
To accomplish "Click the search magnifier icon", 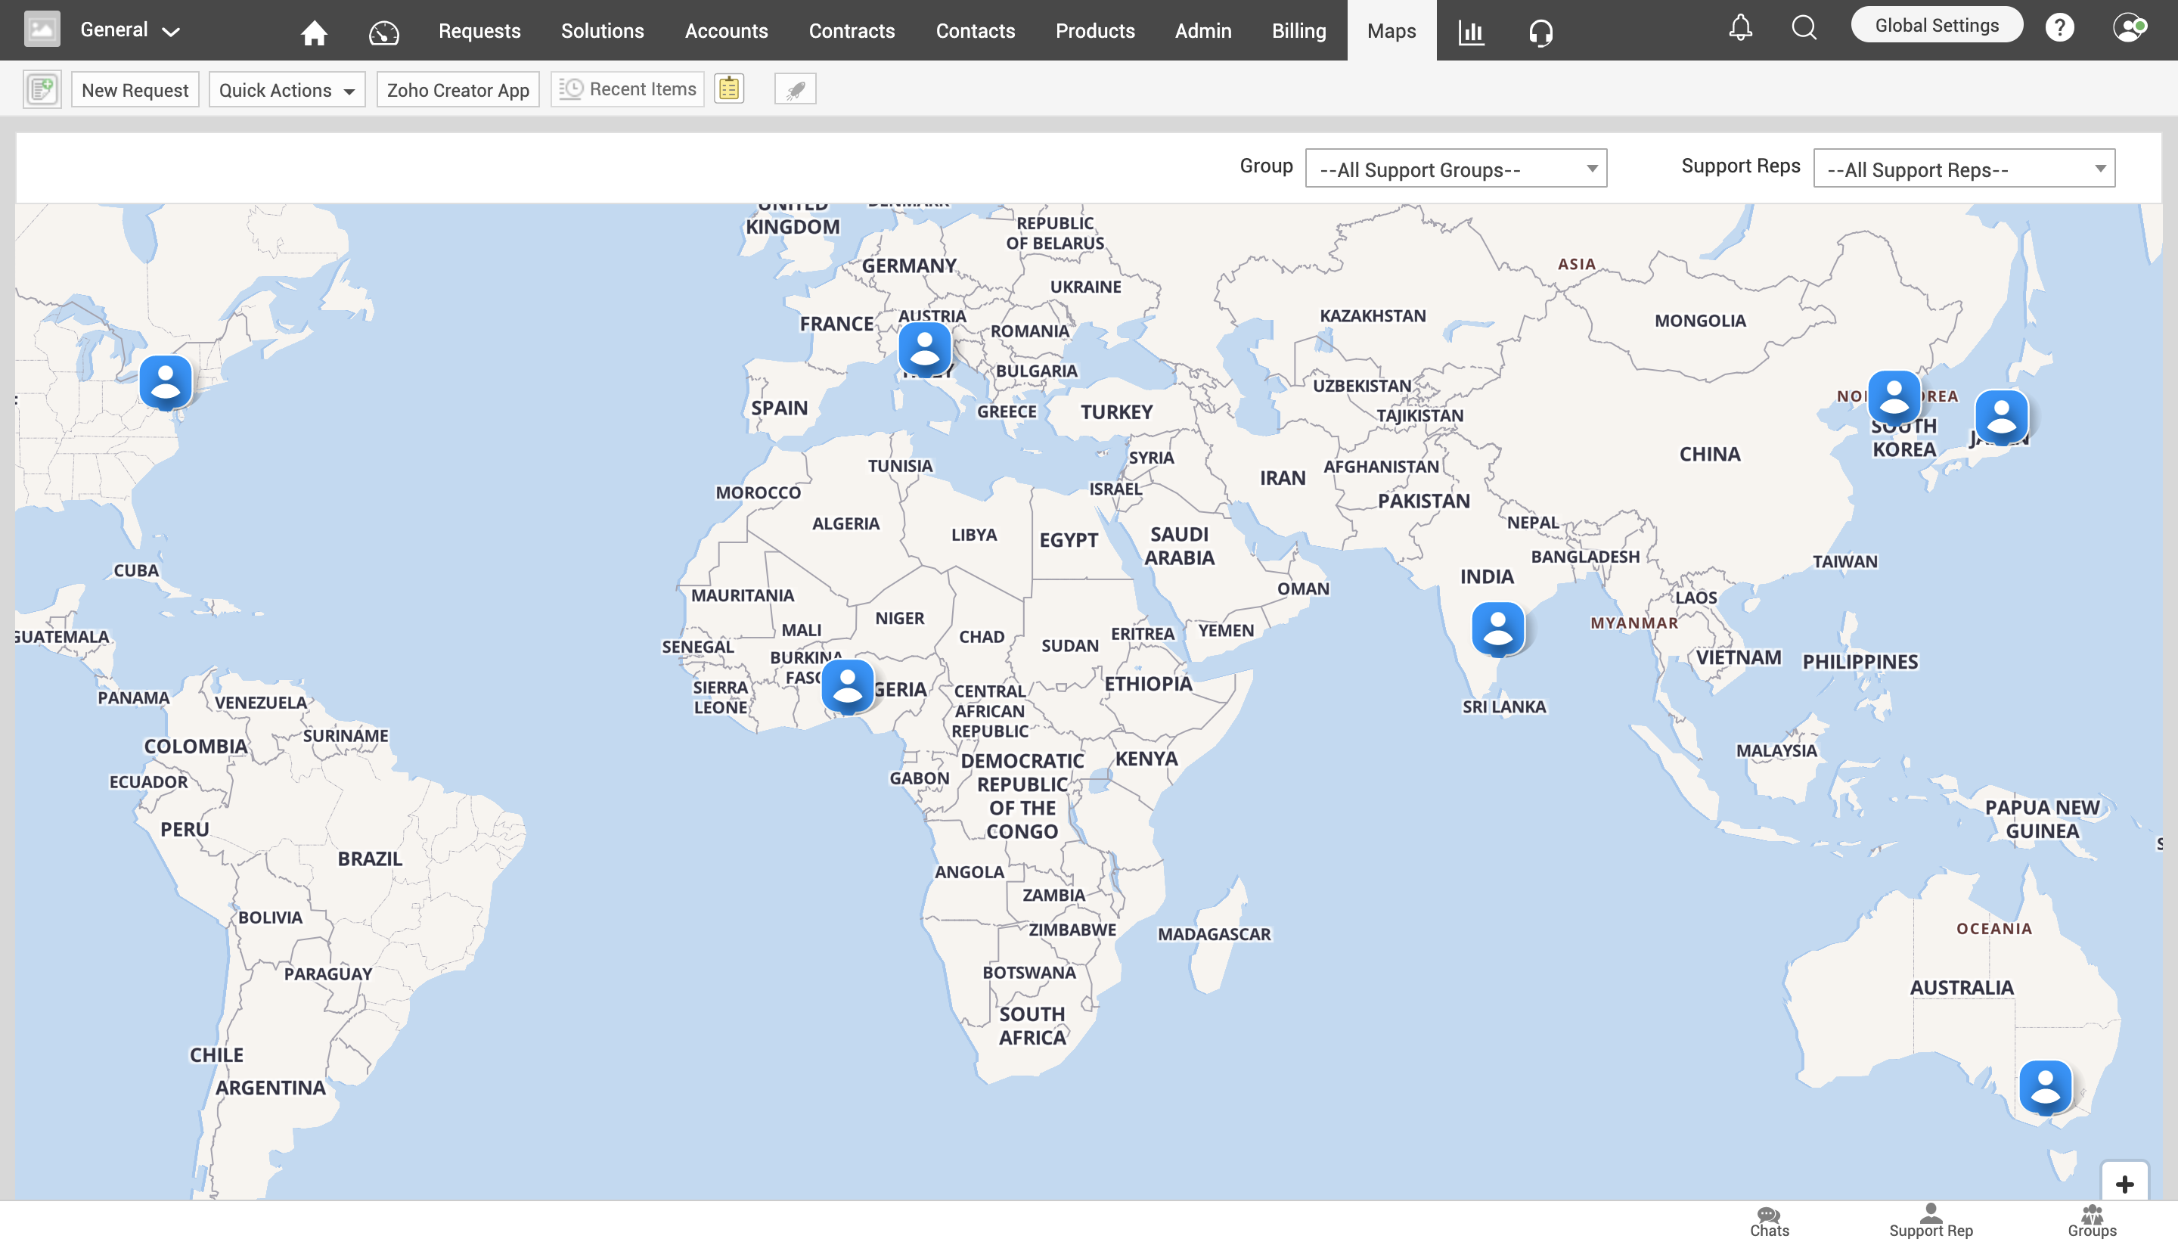I will pos(1804,27).
